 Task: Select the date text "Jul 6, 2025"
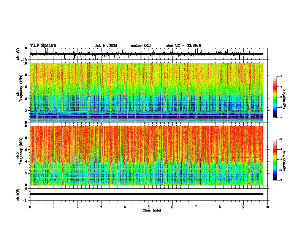(x=106, y=45)
